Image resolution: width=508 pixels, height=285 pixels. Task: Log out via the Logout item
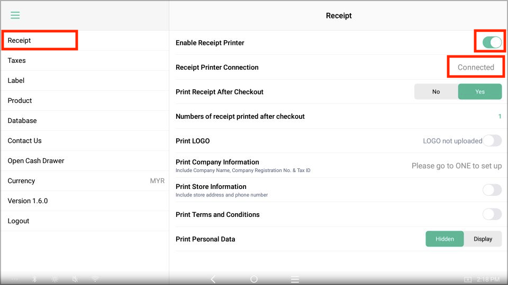pyautogui.click(x=85, y=221)
